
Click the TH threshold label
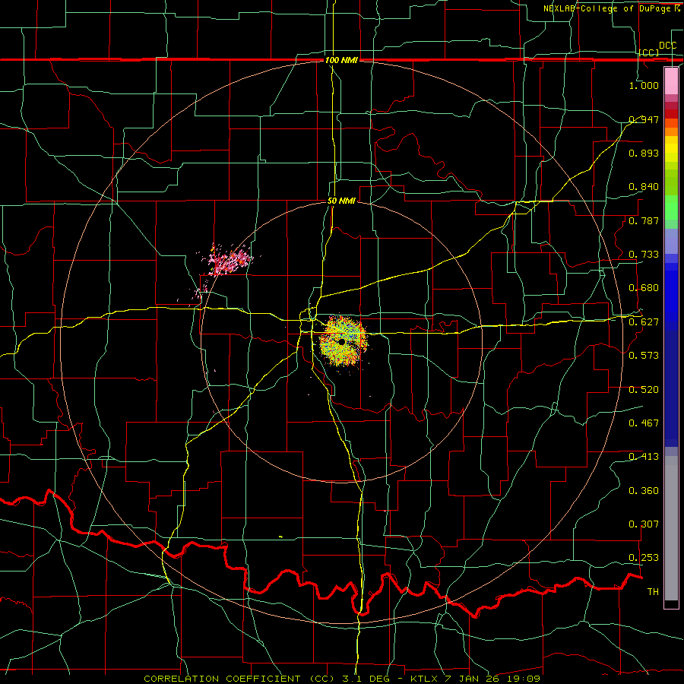[x=653, y=592]
